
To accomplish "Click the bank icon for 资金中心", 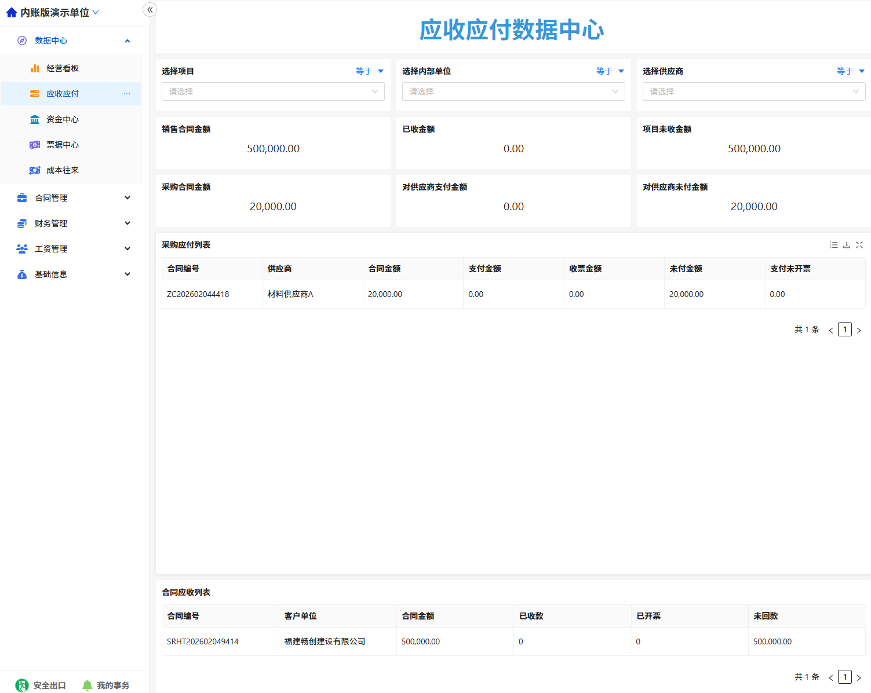I will coord(35,119).
